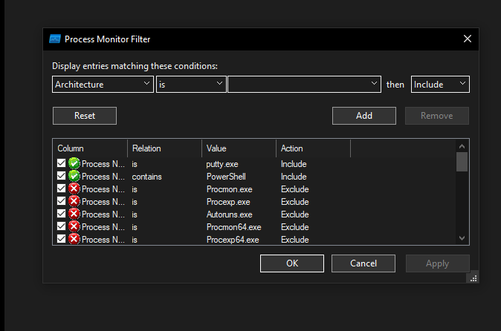This screenshot has width=501, height=331.
Task: Open the 'is' relation dropdown
Action: point(191,85)
